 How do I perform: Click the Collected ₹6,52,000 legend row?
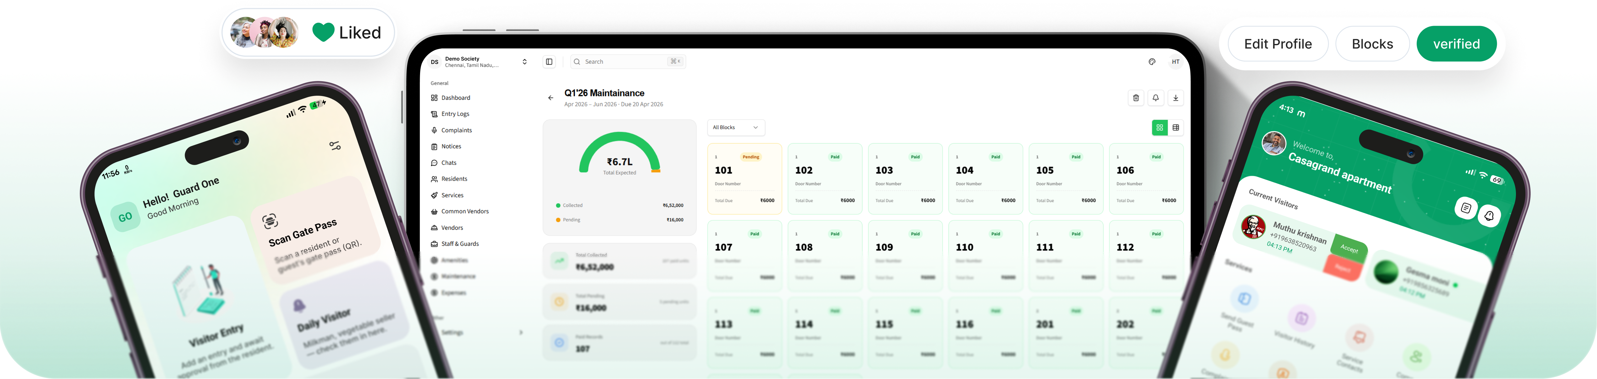pos(619,206)
